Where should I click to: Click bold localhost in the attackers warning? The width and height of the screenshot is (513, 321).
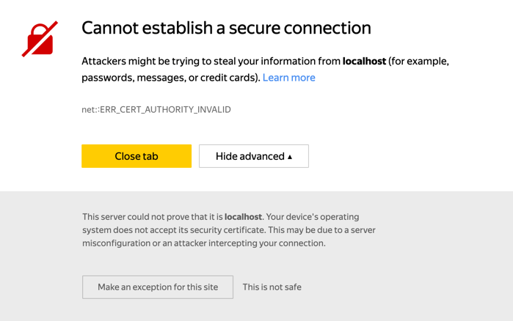pyautogui.click(x=364, y=61)
